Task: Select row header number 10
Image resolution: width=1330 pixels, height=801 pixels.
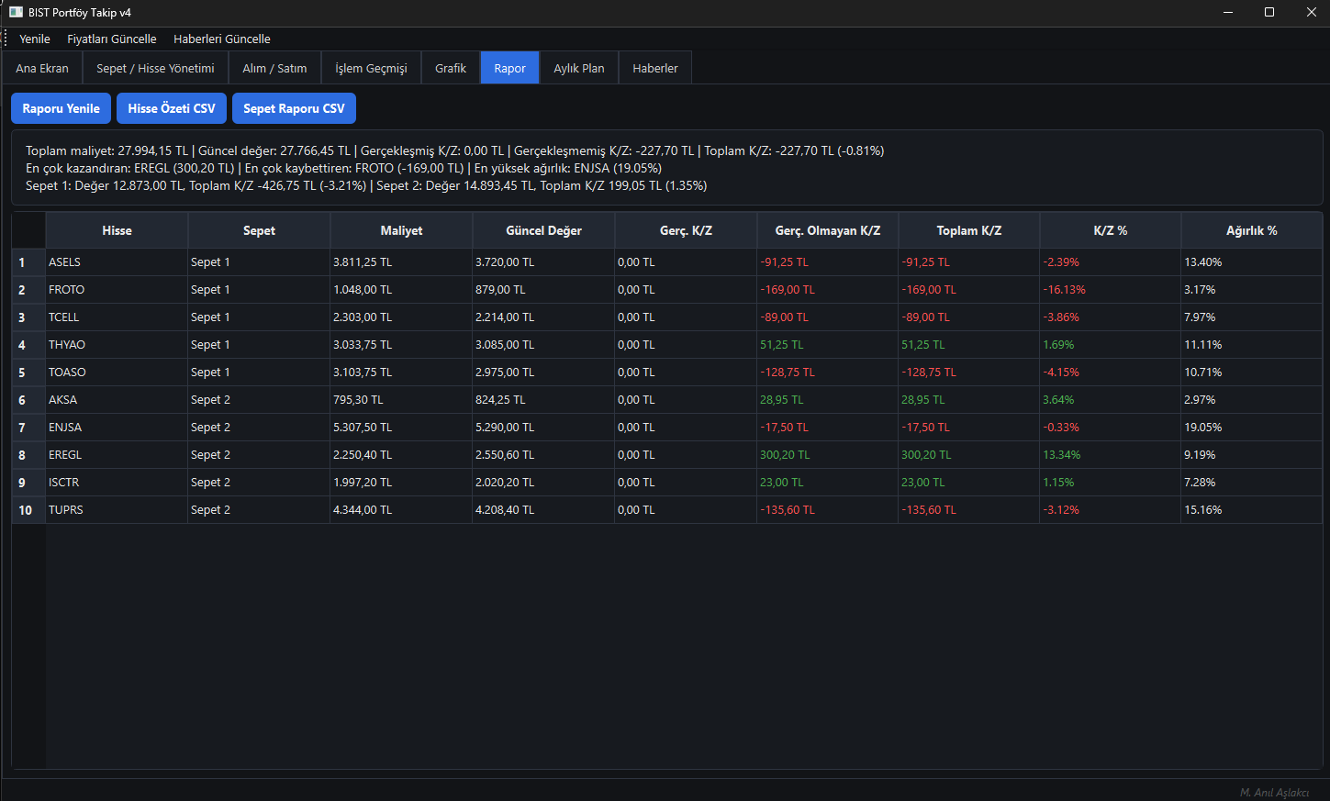Action: pos(28,509)
